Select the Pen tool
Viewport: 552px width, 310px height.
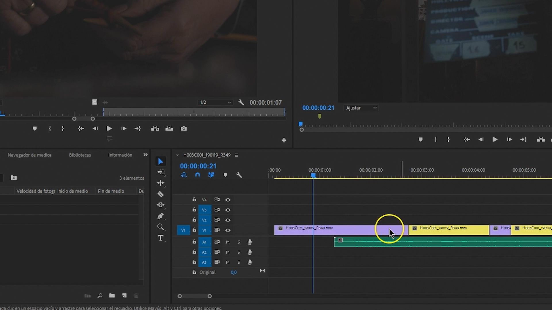(x=161, y=216)
